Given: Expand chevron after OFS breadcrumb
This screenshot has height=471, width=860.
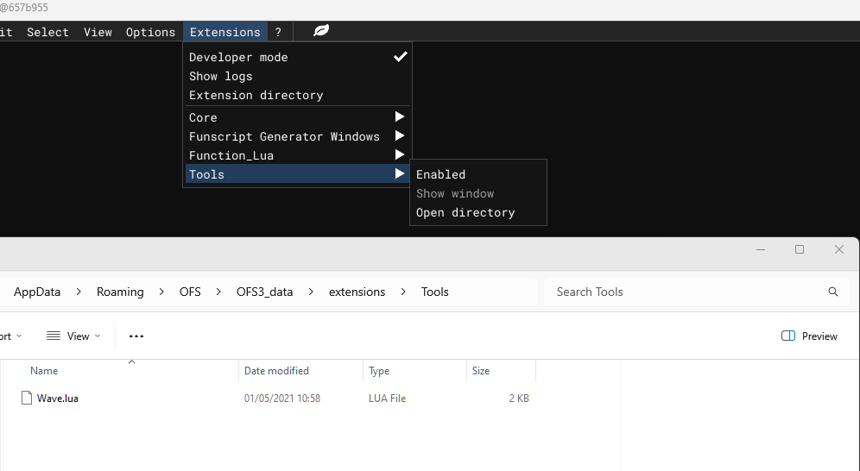Looking at the screenshot, I should click(x=218, y=292).
